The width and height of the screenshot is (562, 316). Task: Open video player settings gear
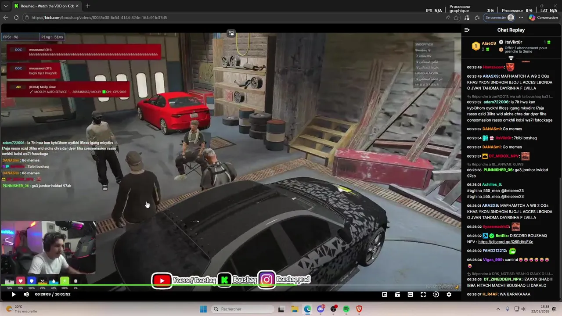pos(449,294)
